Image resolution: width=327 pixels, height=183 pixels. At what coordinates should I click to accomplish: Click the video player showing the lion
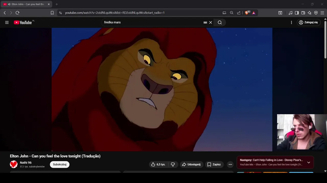(162, 89)
